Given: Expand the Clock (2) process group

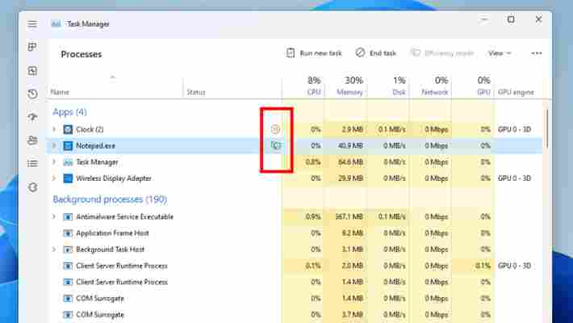Looking at the screenshot, I should coord(54,129).
